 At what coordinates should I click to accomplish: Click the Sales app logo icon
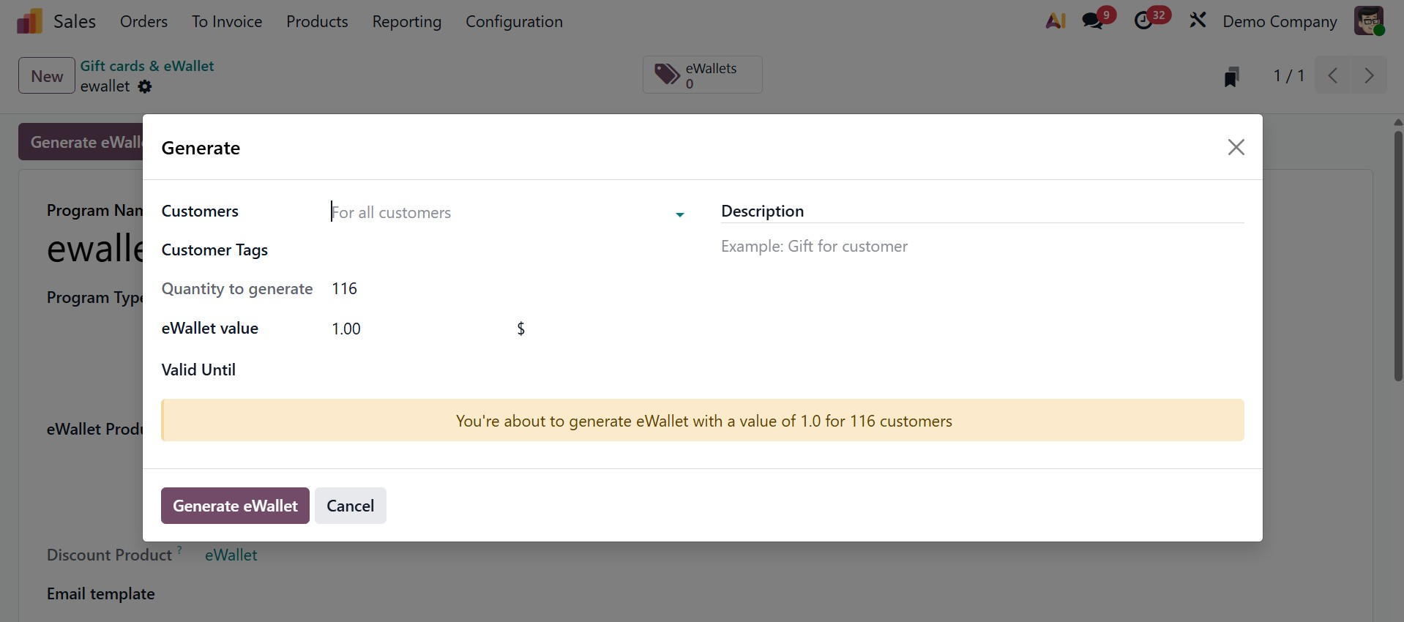pos(29,21)
